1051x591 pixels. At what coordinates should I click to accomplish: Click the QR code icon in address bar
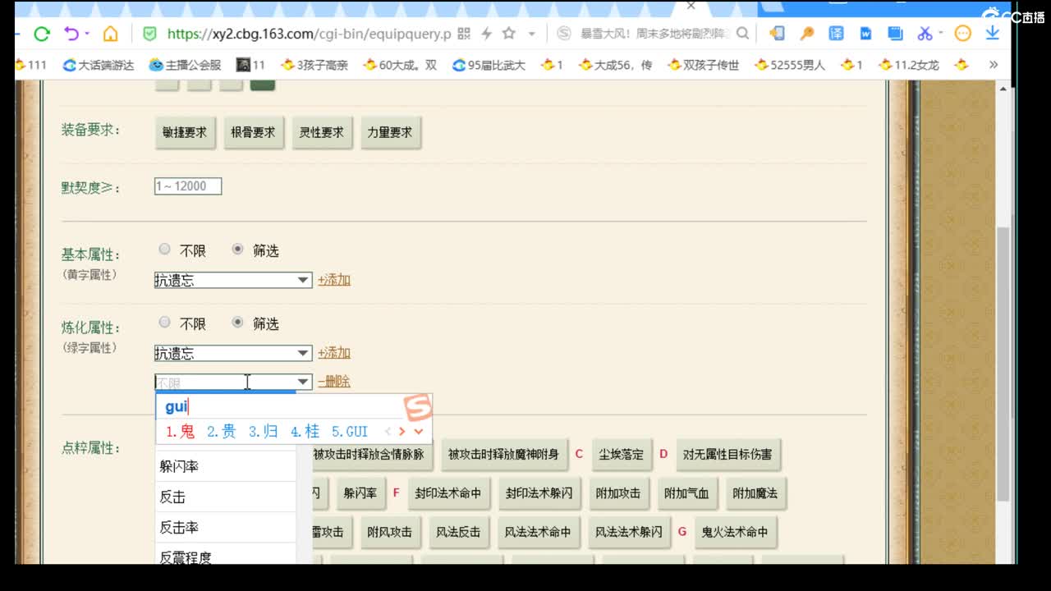pyautogui.click(x=464, y=34)
